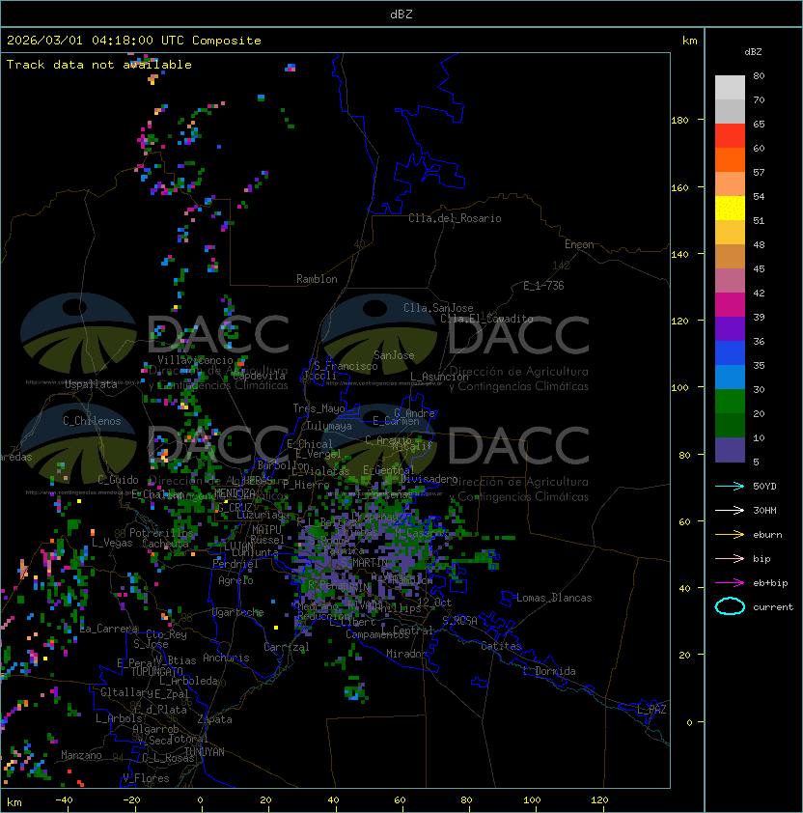Viewport: 803px width, 813px height.
Task: Select the yellow eburn arrow icon
Action: tap(730, 534)
